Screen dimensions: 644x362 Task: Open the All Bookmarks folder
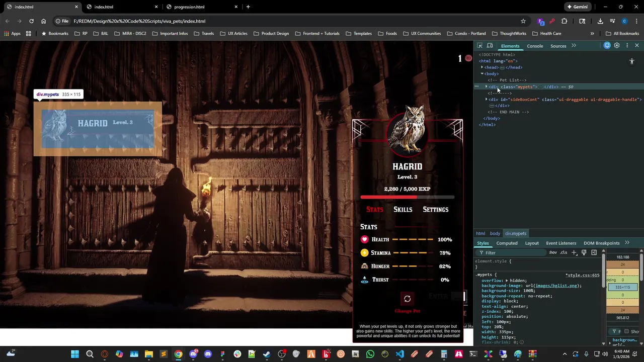point(622,34)
